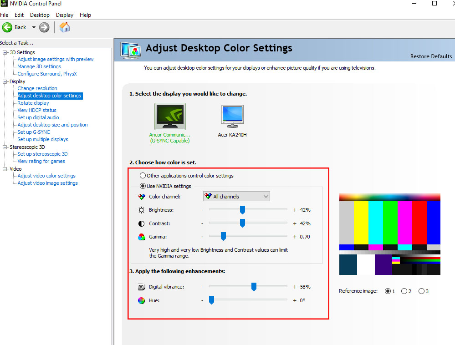Open Set up multiple displays
Viewport: 455px width, 345px height.
point(43,139)
